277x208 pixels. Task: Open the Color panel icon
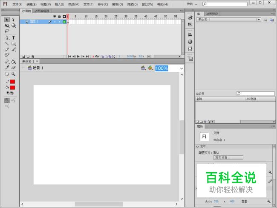tap(190, 17)
